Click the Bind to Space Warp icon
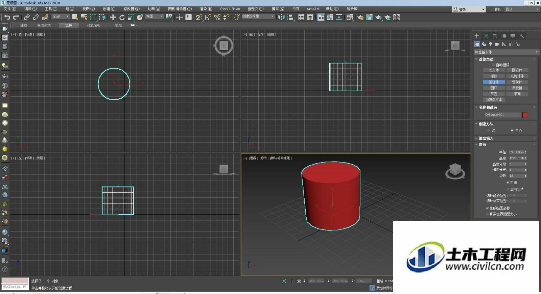Image resolution: width=541 pixels, height=294 pixels. pos(45,17)
